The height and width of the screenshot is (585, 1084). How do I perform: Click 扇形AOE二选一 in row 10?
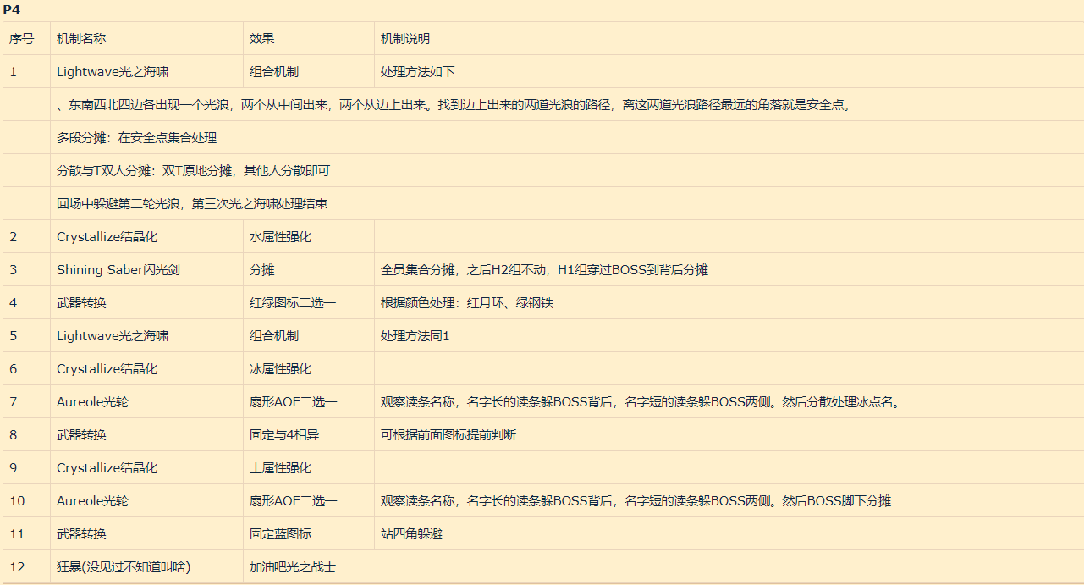[293, 501]
